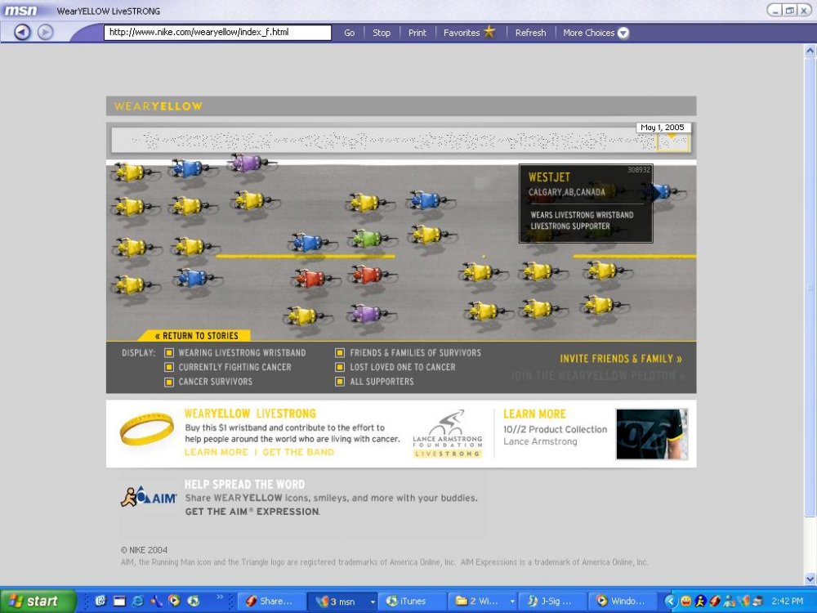Select the green cyclist in the peloton
This screenshot has height=613, width=817.
pyautogui.click(x=368, y=239)
